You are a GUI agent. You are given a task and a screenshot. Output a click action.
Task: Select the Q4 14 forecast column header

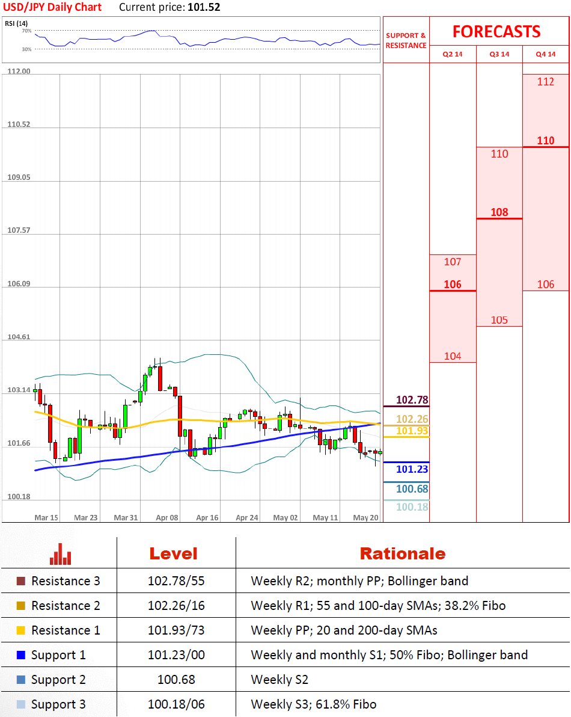tap(546, 54)
